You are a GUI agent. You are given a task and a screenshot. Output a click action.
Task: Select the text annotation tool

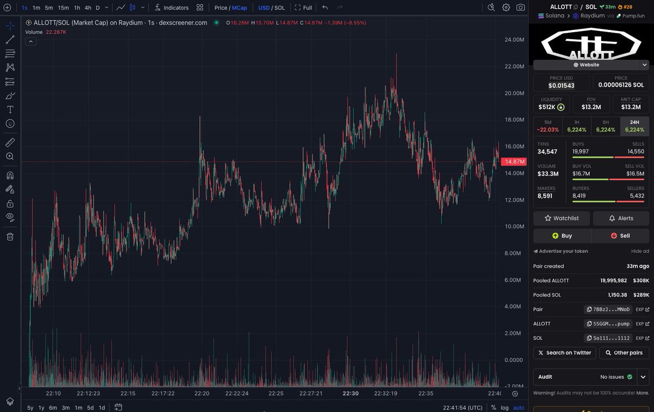(10, 110)
